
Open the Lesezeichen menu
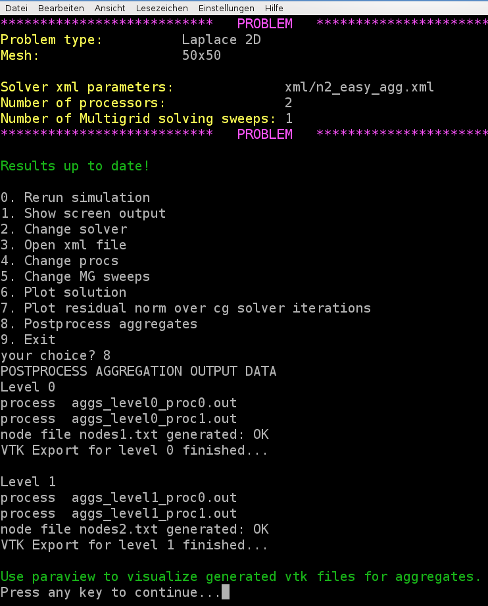pos(162,8)
